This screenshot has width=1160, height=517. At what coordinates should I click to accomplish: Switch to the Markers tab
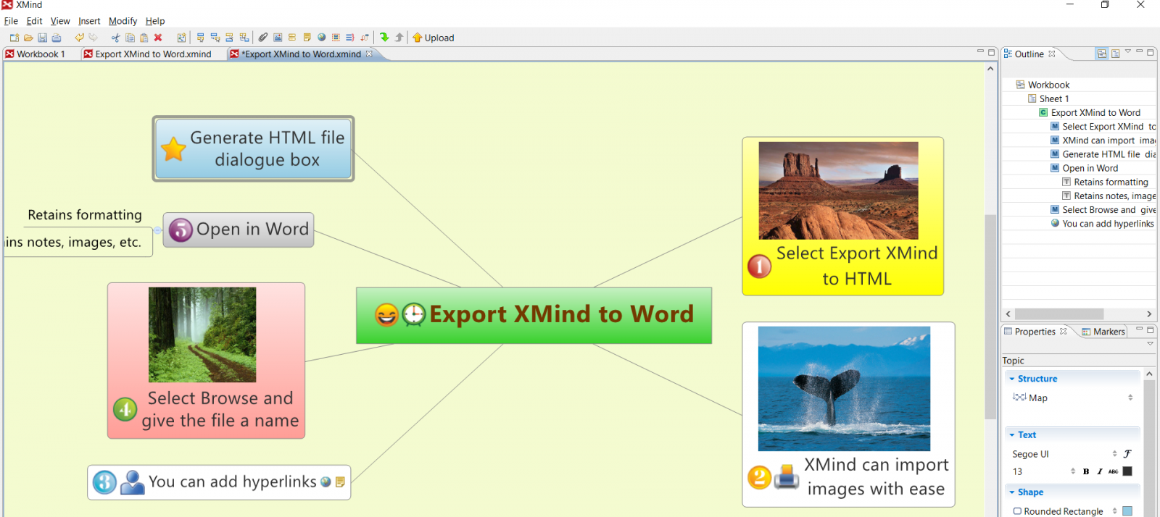1103,332
